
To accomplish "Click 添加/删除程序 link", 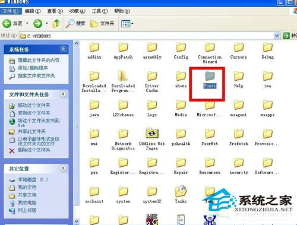I will (33, 68).
